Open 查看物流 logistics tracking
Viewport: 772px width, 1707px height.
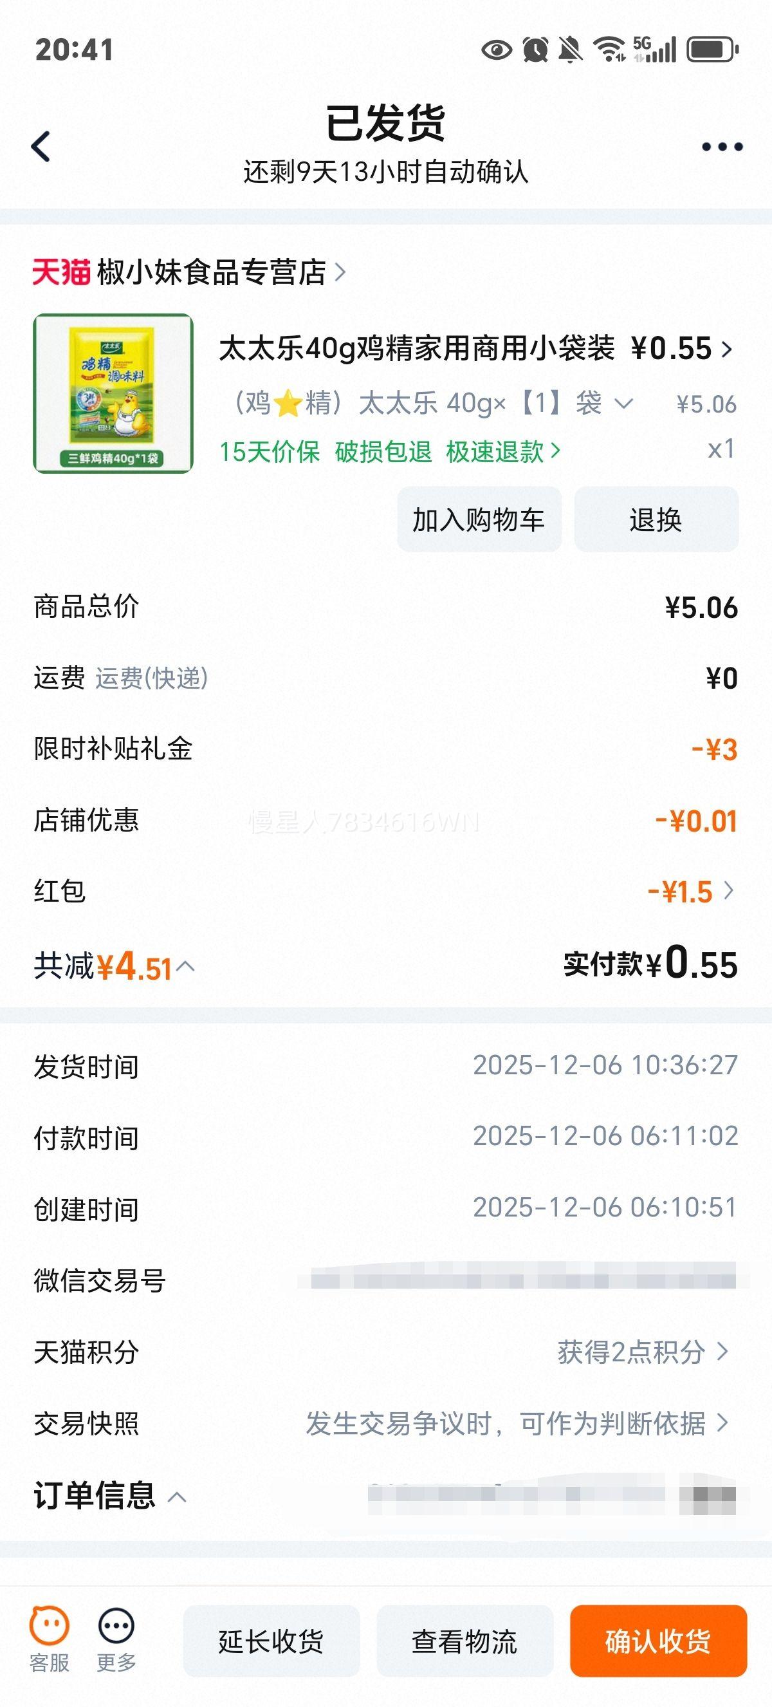tap(464, 1641)
